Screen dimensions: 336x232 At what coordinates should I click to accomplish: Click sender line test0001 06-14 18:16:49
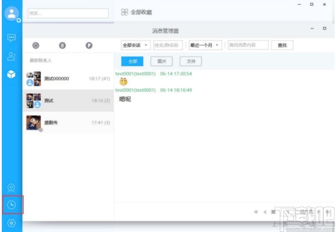tap(153, 90)
